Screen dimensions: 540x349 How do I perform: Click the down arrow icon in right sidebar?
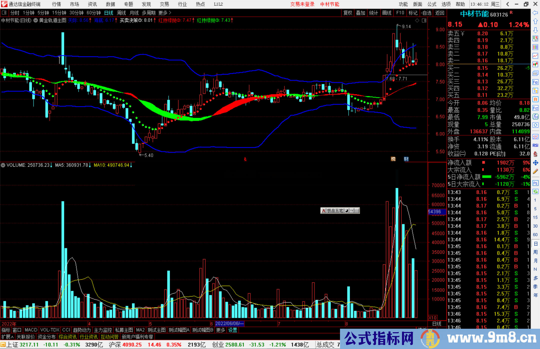535,30
